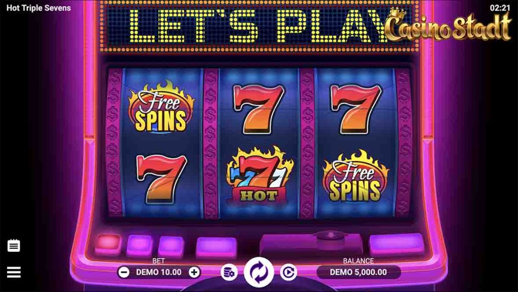This screenshot has height=292, width=518.
Task: Click the Free Spins symbol on reel one
Action: point(161,106)
